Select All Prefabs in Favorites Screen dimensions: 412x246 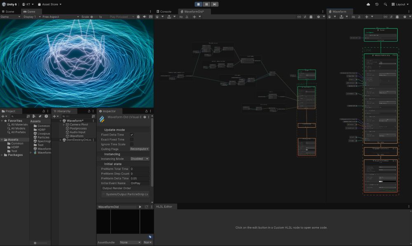point(19,132)
